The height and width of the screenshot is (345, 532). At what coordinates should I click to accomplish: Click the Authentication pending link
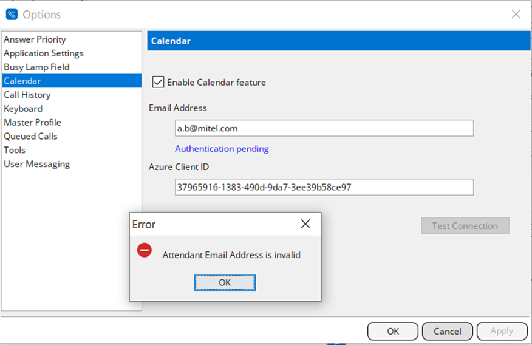[x=222, y=149]
